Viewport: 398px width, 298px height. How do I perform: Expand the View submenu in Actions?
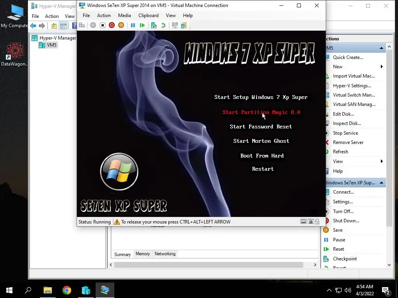click(x=382, y=161)
